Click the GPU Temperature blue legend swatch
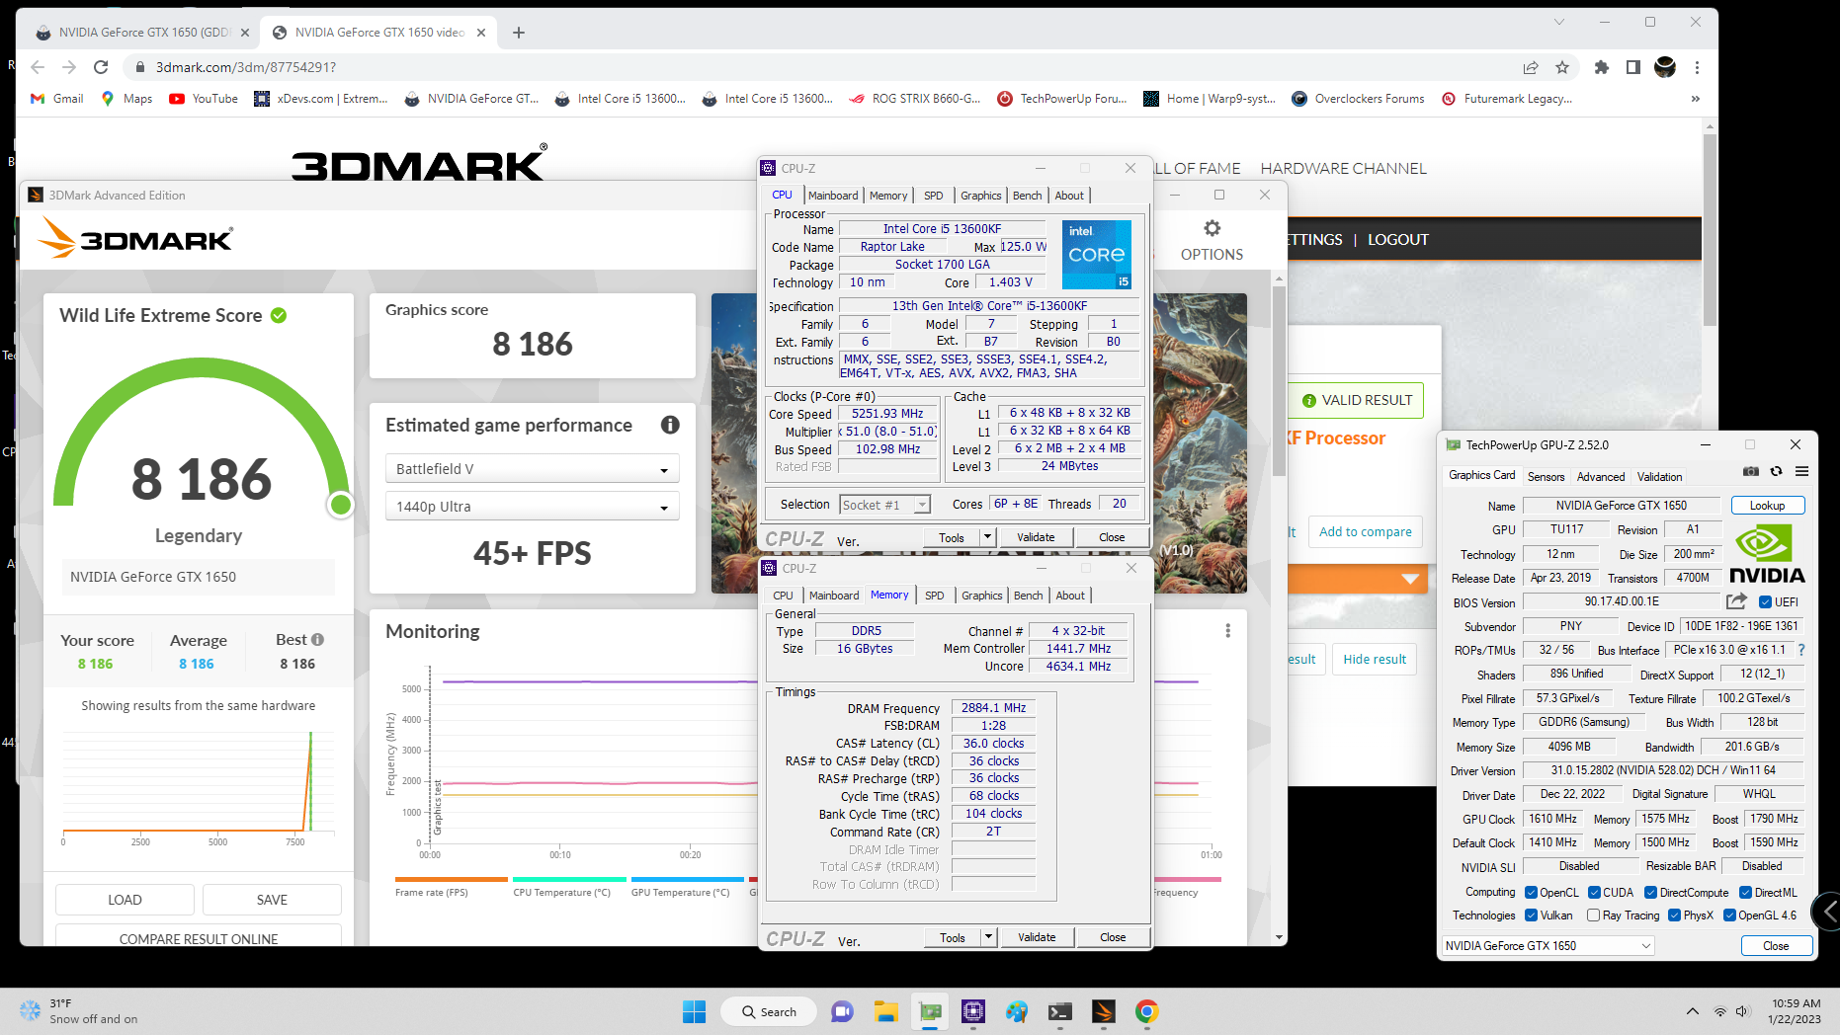Viewport: 1840px width, 1035px height. [687, 879]
